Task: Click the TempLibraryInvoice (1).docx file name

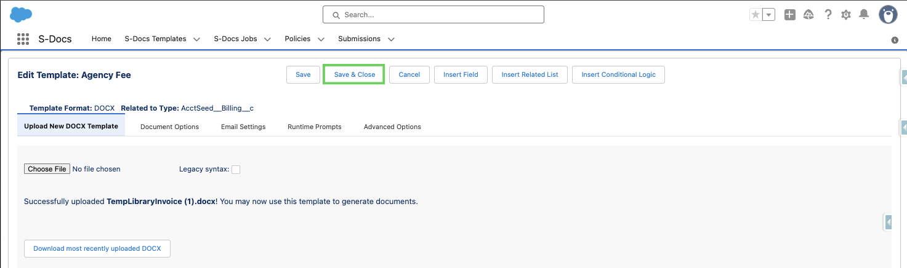Action: pos(161,201)
